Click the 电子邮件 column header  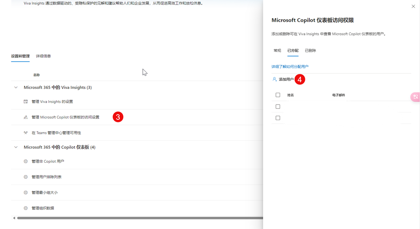[339, 95]
